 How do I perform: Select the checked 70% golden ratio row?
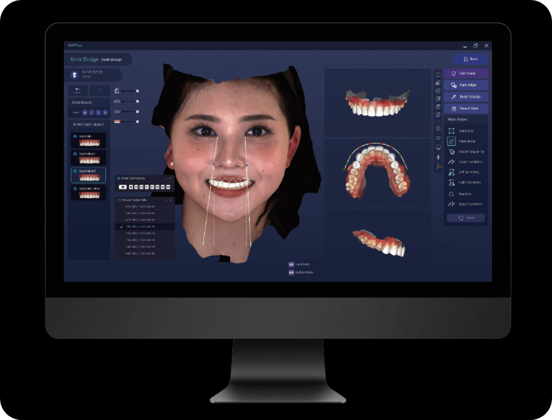(x=144, y=227)
